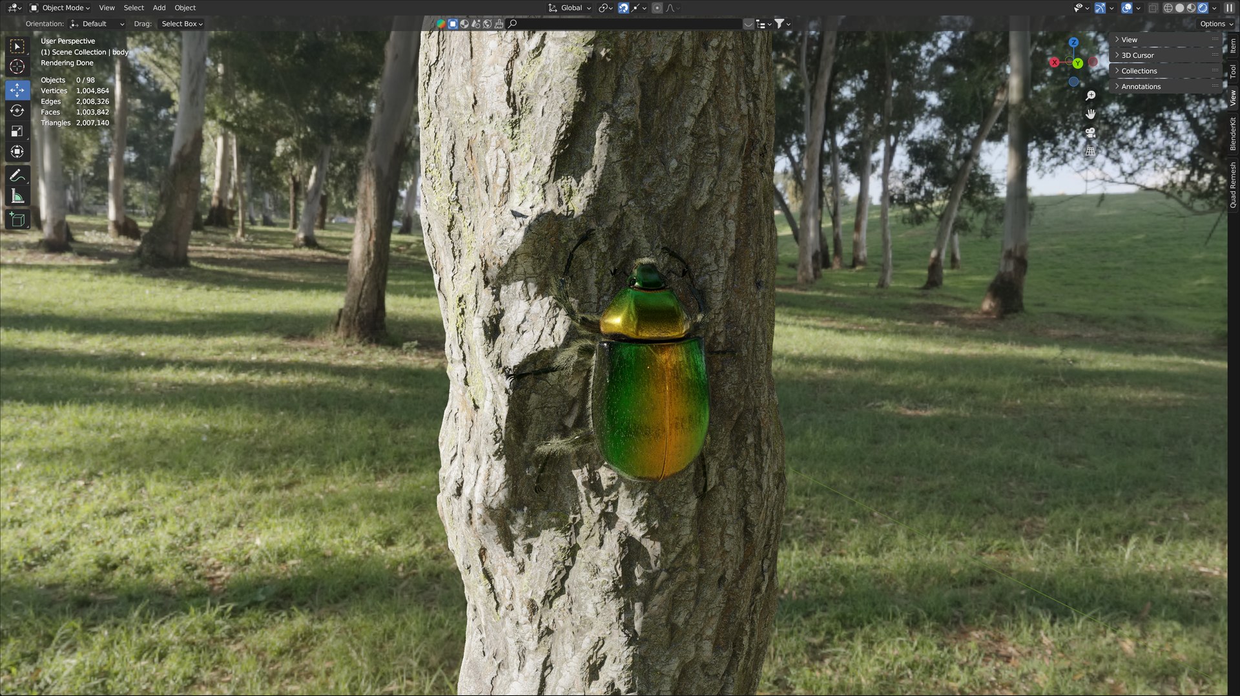Open the viewport shading options dropdown

click(1215, 8)
